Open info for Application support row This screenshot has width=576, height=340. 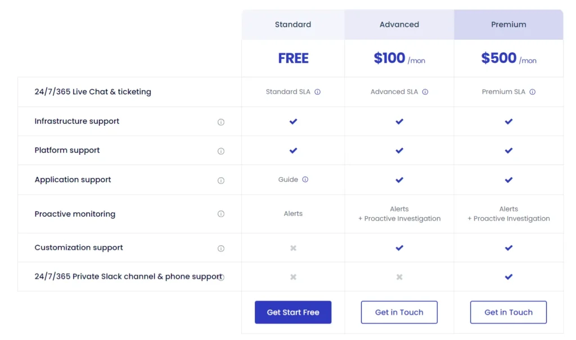pos(221,180)
